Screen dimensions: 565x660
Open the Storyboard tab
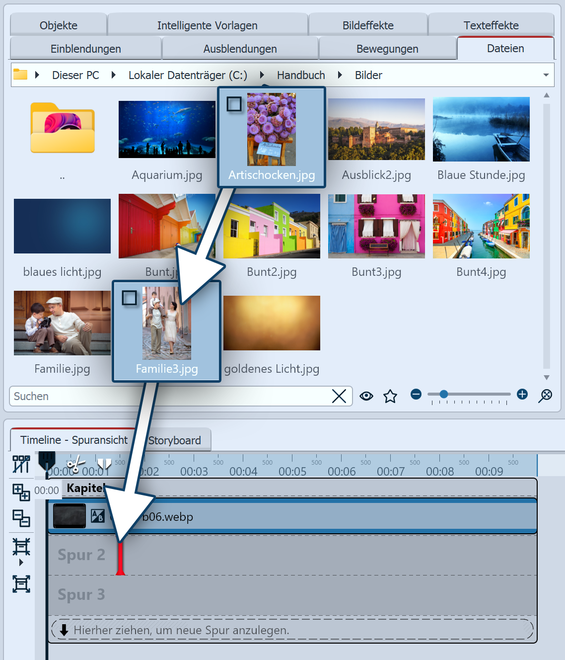click(x=174, y=440)
